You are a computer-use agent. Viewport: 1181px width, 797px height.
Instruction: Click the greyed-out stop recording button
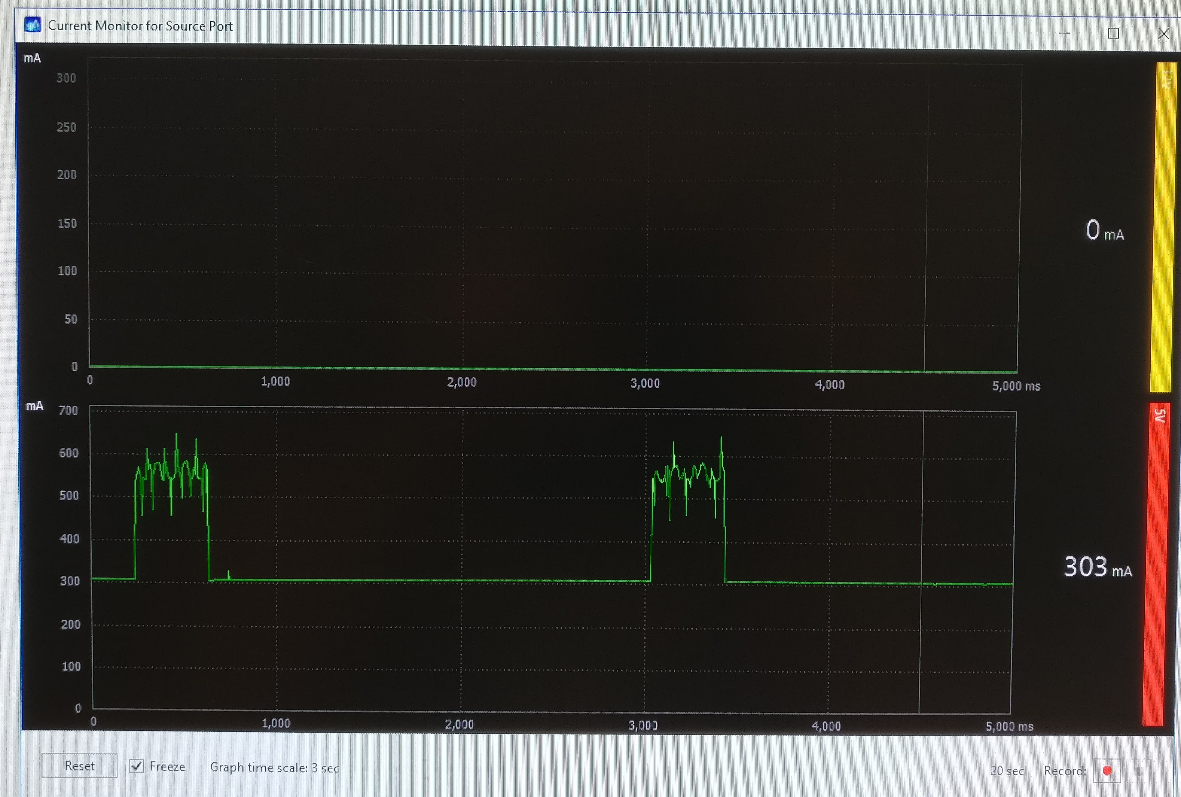(1140, 772)
